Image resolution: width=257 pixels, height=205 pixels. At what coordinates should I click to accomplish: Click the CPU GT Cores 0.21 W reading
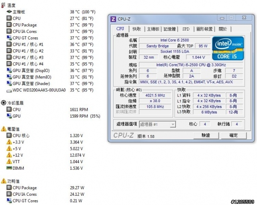(x=76, y=201)
